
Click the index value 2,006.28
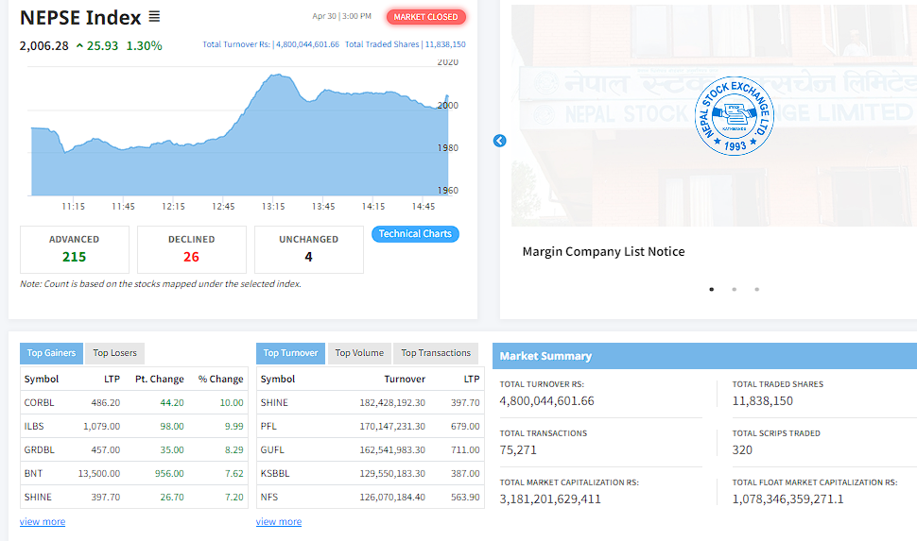(43, 45)
